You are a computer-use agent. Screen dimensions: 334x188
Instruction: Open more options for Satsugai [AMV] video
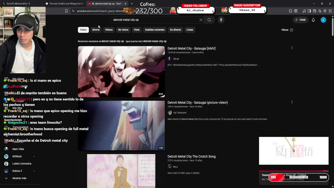click(x=292, y=48)
